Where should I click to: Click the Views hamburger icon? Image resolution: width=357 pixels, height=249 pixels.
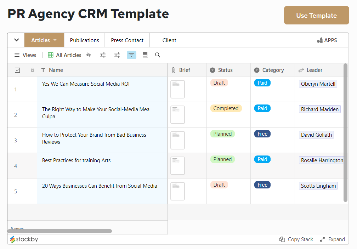[x=17, y=55]
